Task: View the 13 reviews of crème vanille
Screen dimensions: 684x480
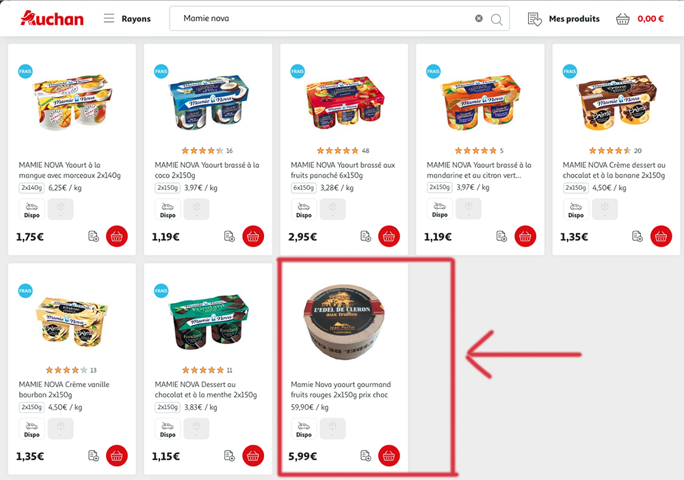Action: (71, 370)
